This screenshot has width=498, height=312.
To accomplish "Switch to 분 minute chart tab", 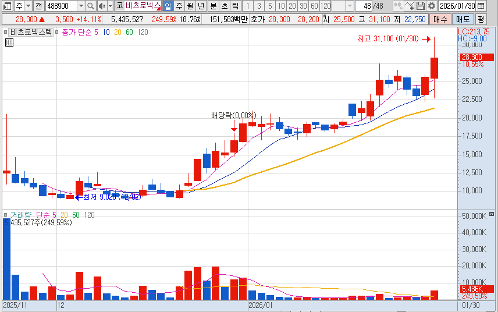I will click(x=214, y=6).
